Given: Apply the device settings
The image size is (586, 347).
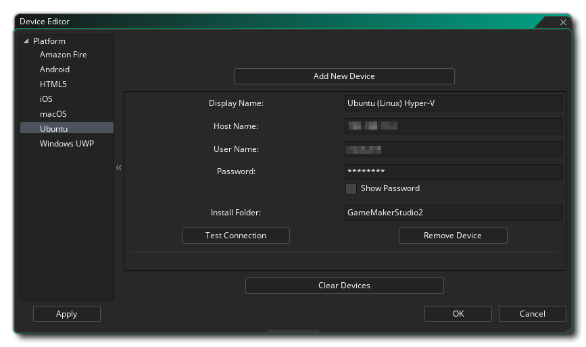Looking at the screenshot, I should tap(66, 314).
